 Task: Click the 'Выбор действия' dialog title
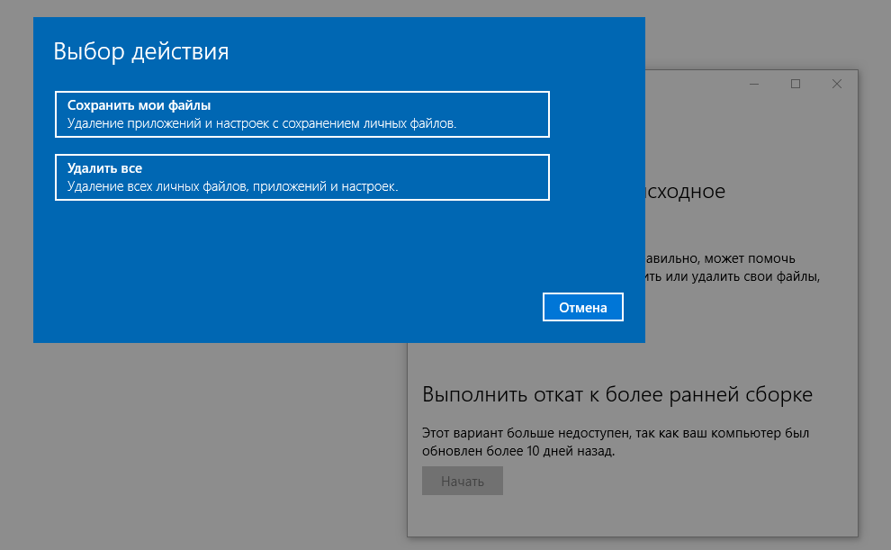[141, 51]
